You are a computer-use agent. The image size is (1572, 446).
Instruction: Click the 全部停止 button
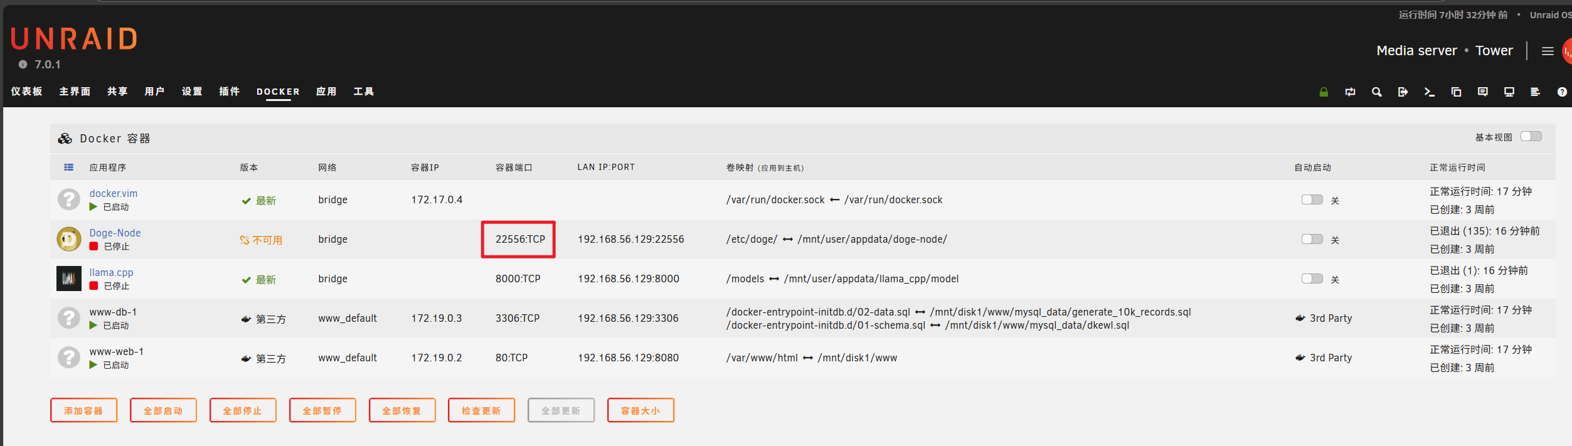243,410
